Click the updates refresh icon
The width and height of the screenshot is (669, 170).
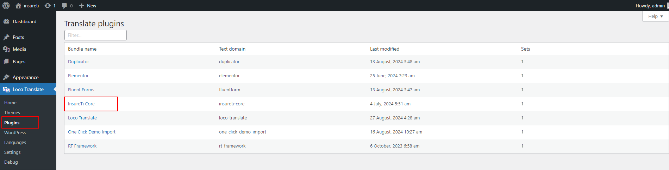point(48,6)
